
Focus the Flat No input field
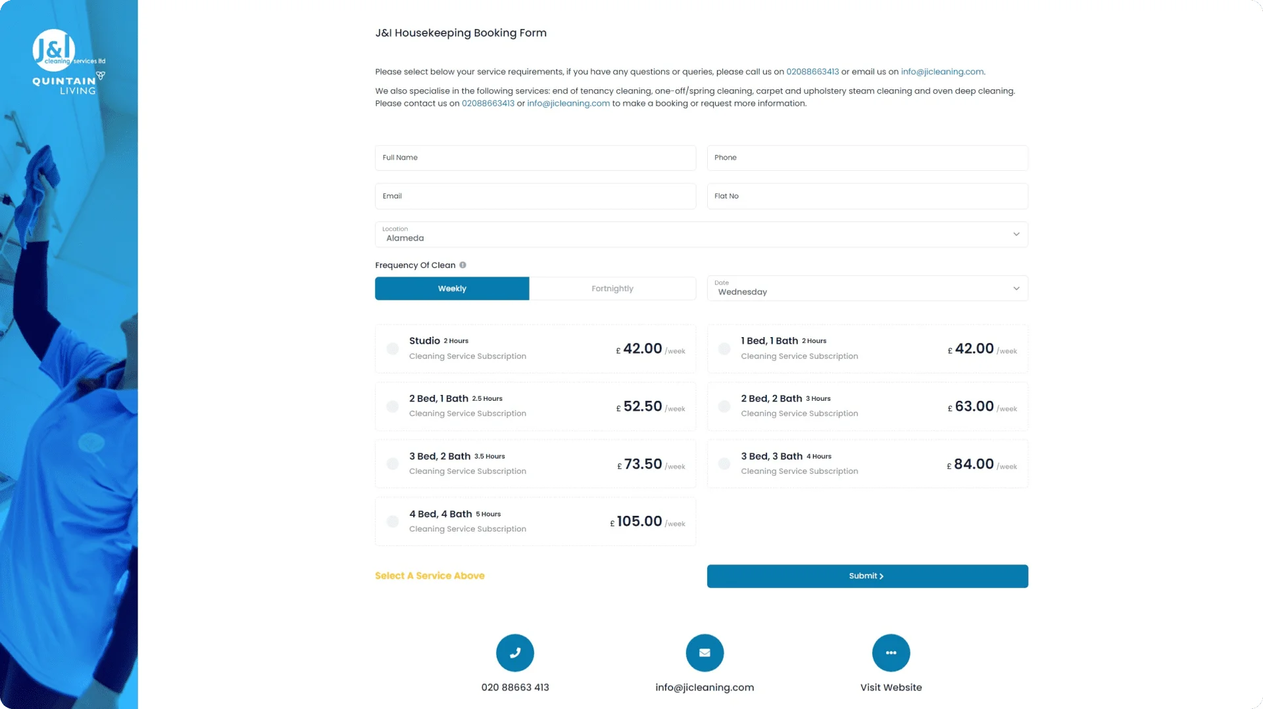866,196
